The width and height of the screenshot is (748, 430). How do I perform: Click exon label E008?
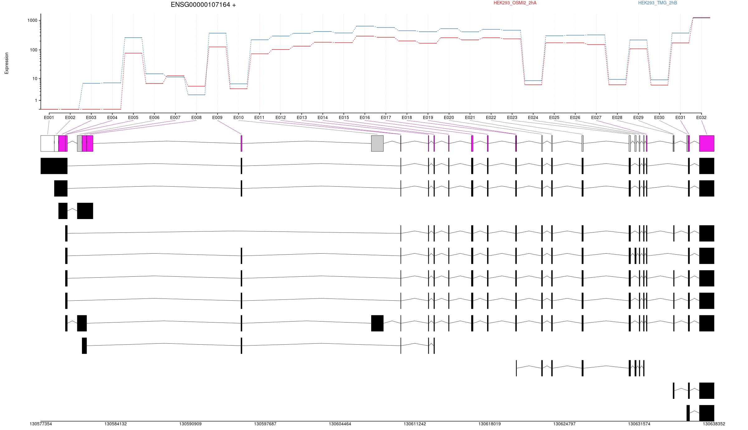click(196, 117)
